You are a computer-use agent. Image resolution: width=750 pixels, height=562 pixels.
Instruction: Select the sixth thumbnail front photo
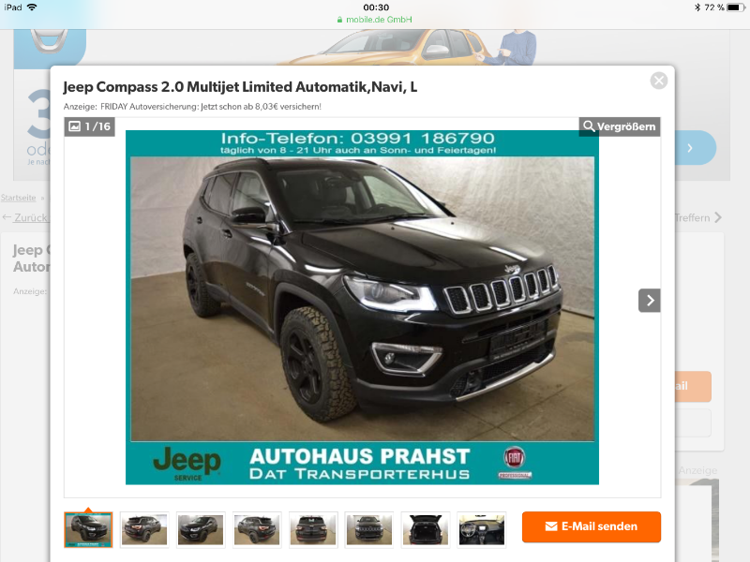pos(369,529)
